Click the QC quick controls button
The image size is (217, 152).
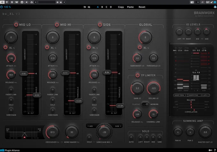pos(208,2)
